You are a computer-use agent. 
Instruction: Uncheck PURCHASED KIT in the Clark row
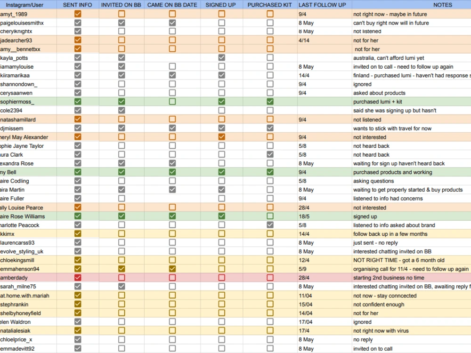[x=270, y=154]
